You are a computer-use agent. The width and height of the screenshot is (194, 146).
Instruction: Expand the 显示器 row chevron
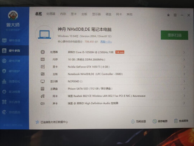[x=184, y=81]
